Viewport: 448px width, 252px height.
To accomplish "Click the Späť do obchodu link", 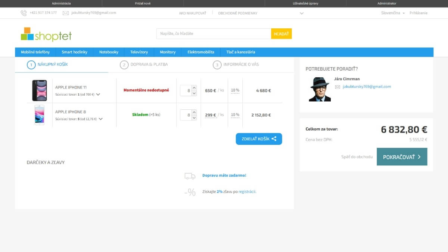I will 357,157.
